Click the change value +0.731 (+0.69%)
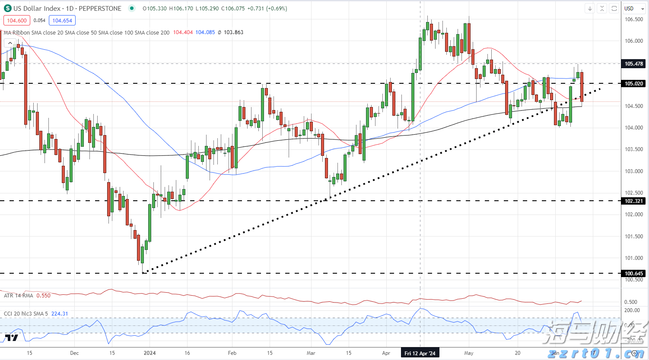The height and width of the screenshot is (360, 649). click(x=267, y=8)
